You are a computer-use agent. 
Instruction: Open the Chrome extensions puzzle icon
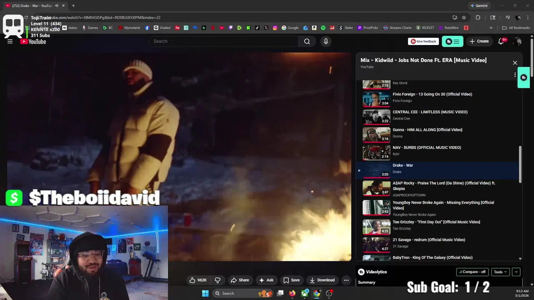(478, 17)
